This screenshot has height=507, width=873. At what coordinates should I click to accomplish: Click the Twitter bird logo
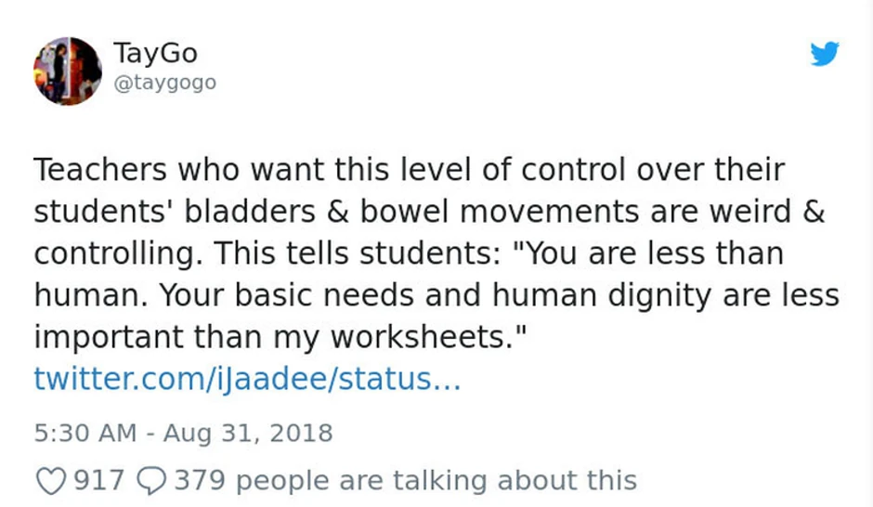click(824, 54)
